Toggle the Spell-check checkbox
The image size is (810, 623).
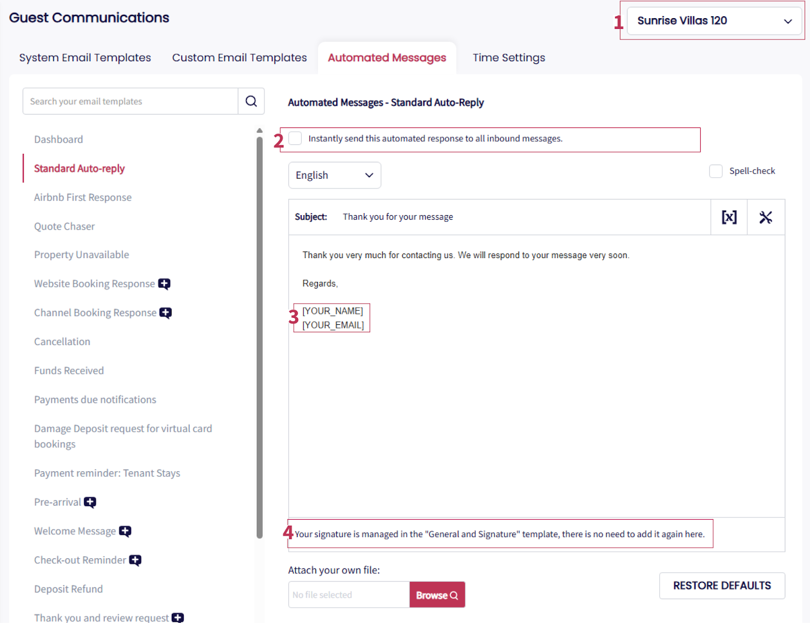pyautogui.click(x=716, y=171)
